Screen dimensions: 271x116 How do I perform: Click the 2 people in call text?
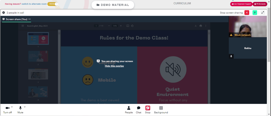(x=15, y=13)
